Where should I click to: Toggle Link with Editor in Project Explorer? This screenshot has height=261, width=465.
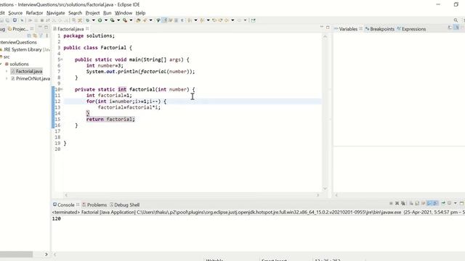pyautogui.click(x=35, y=36)
